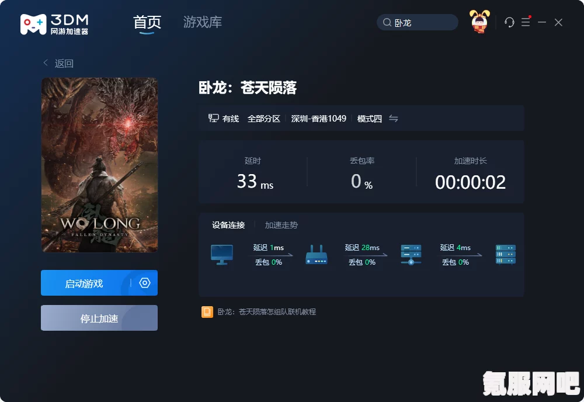
Task: Click the 00:00:02 acceleration timer
Action: tap(470, 182)
